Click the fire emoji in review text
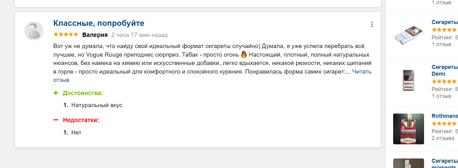Image resolution: width=458 pixels, height=168 pixels. click(244, 55)
